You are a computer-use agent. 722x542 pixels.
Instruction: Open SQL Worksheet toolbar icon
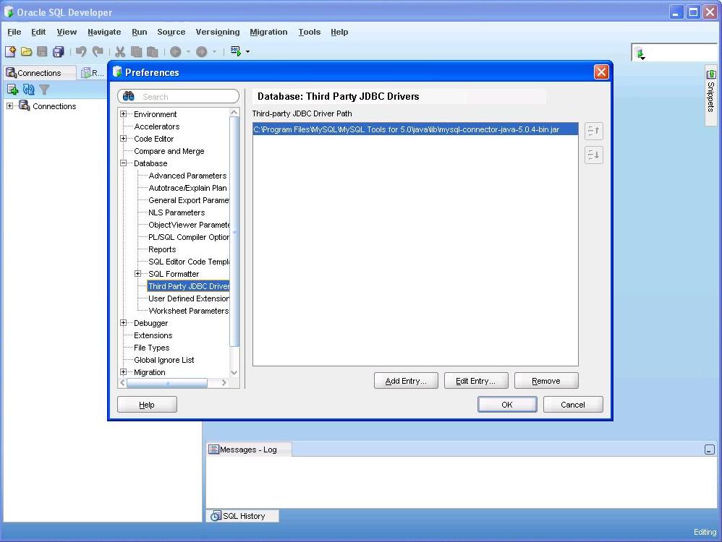236,51
